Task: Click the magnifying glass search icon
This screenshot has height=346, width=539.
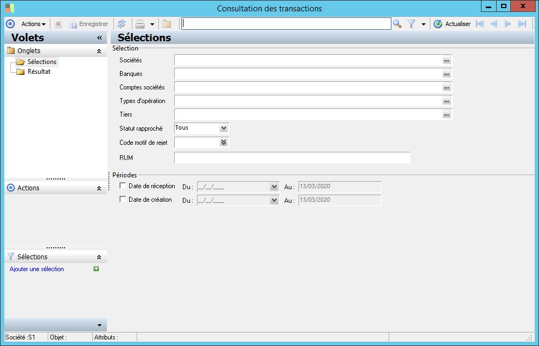Action: point(397,24)
